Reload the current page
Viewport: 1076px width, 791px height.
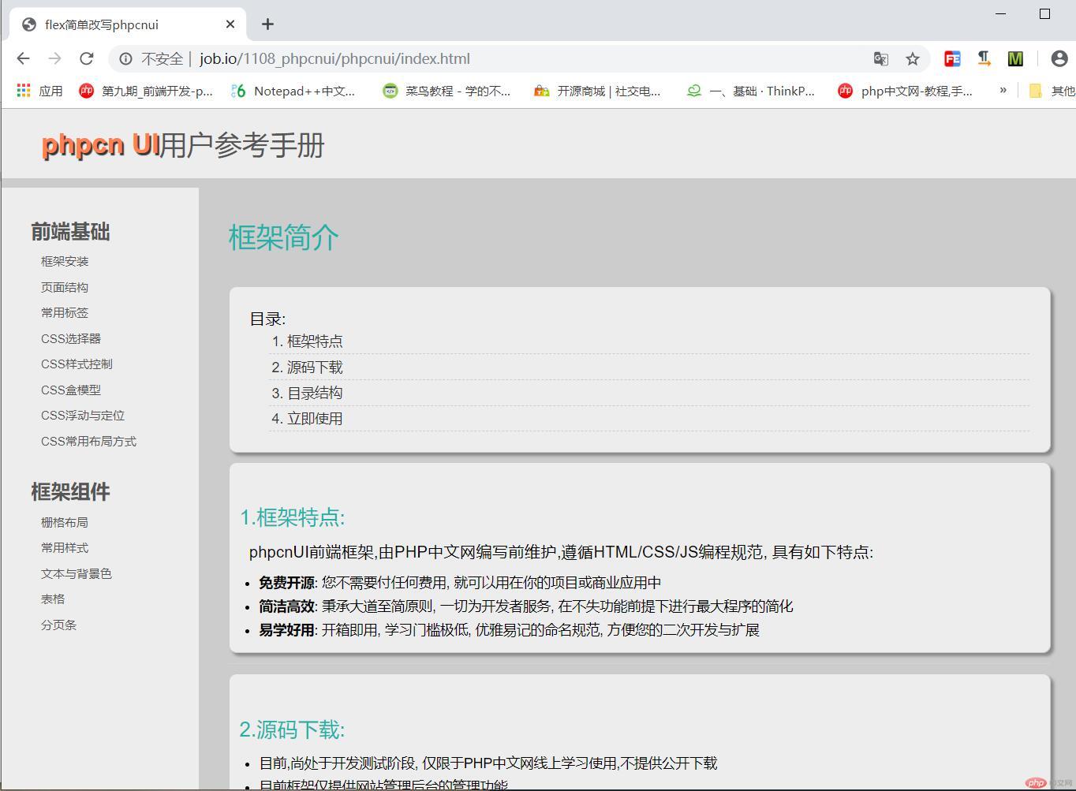pyautogui.click(x=87, y=58)
